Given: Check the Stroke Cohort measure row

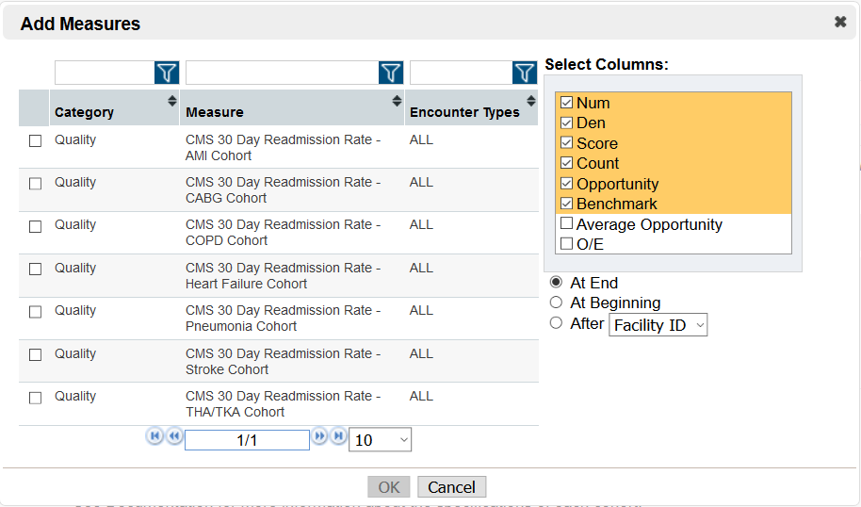Looking at the screenshot, I should click(x=35, y=355).
